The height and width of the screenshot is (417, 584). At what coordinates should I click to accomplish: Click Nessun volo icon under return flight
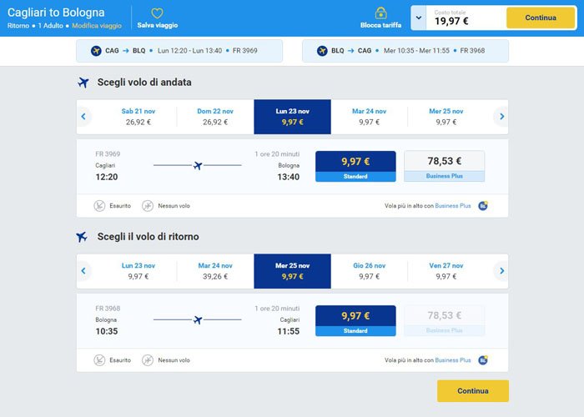tap(148, 360)
